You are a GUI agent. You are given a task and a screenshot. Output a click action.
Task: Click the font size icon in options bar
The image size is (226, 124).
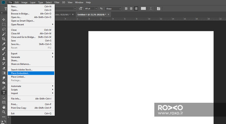pos(81,9)
